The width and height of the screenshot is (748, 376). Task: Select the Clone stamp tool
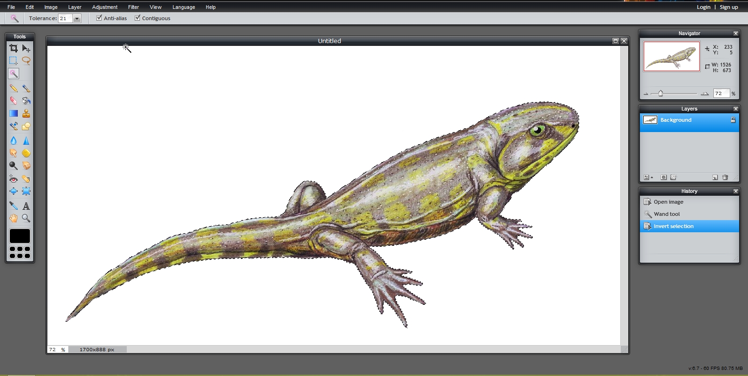coord(26,113)
